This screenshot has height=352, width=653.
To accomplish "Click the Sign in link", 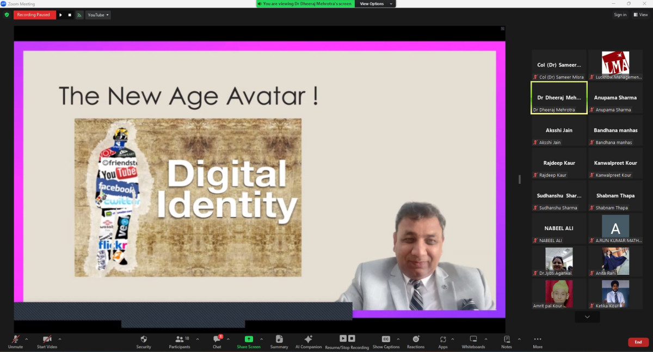I will click(620, 15).
